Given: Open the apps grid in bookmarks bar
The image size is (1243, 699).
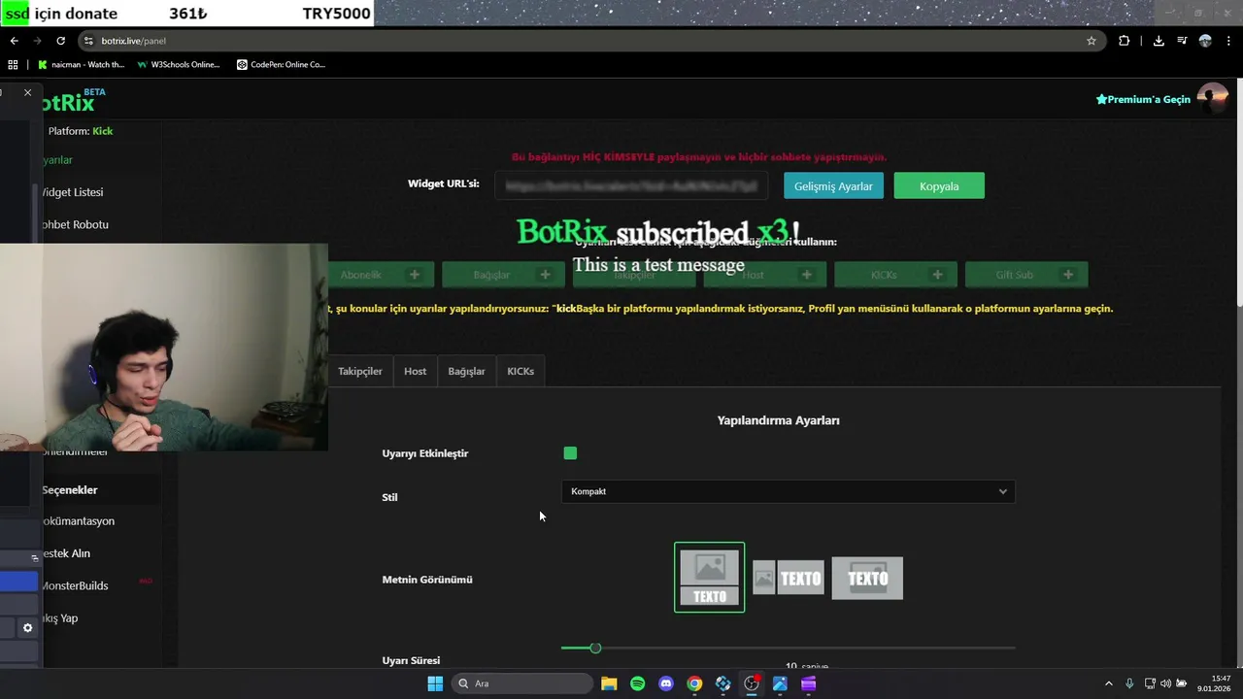Looking at the screenshot, I should coord(13,65).
